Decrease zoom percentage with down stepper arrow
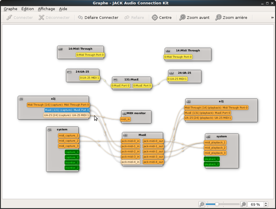 [266, 206]
